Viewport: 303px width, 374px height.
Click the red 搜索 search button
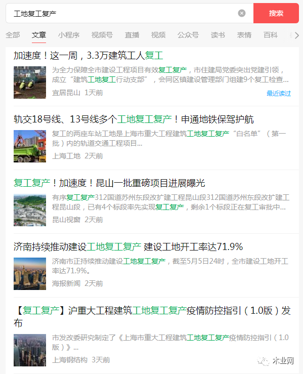[276, 13]
